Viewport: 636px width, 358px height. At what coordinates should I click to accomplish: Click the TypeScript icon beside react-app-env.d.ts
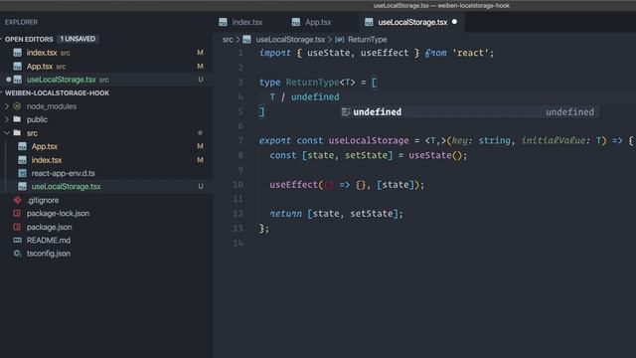(22, 173)
